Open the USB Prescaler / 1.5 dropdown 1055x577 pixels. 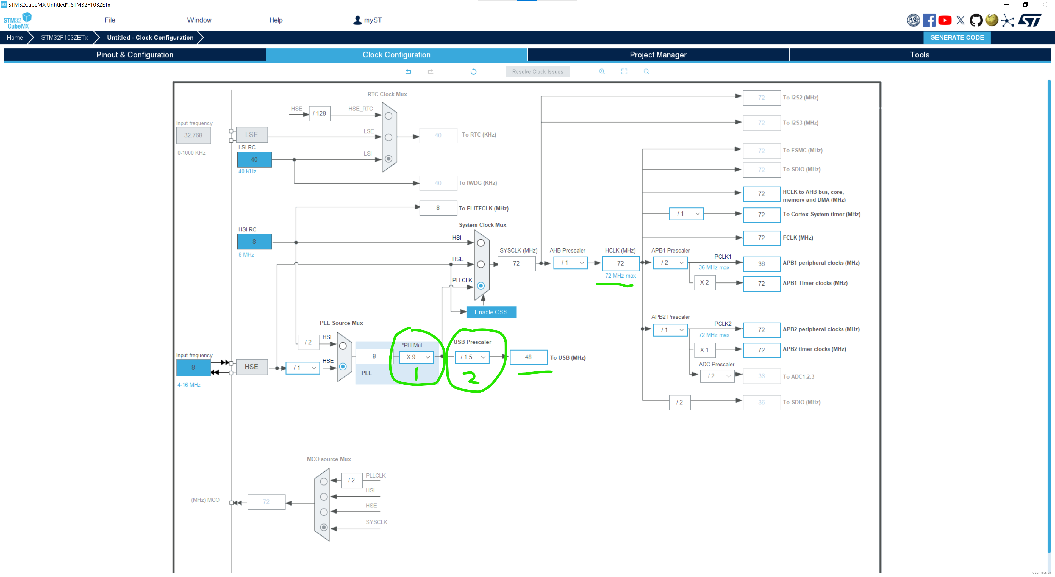(x=472, y=357)
